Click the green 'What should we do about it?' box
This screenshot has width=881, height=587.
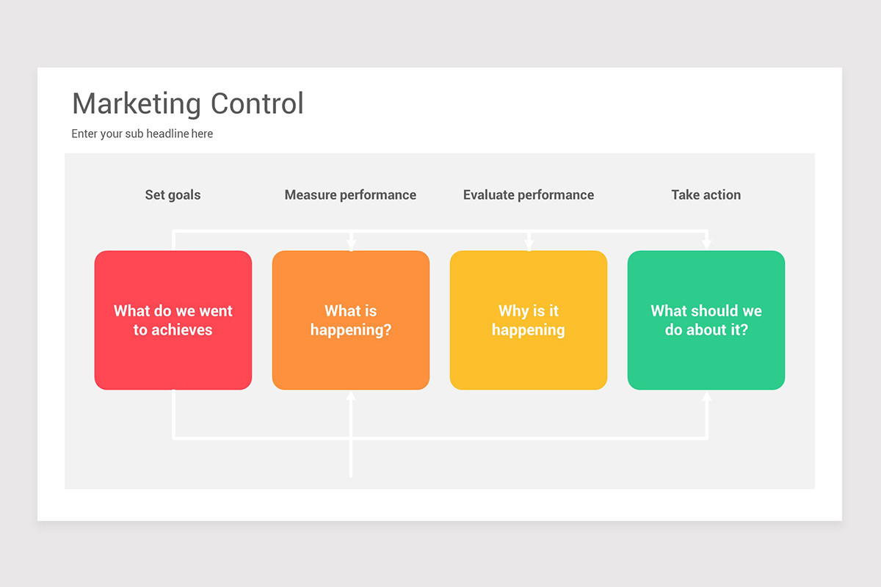(x=706, y=320)
